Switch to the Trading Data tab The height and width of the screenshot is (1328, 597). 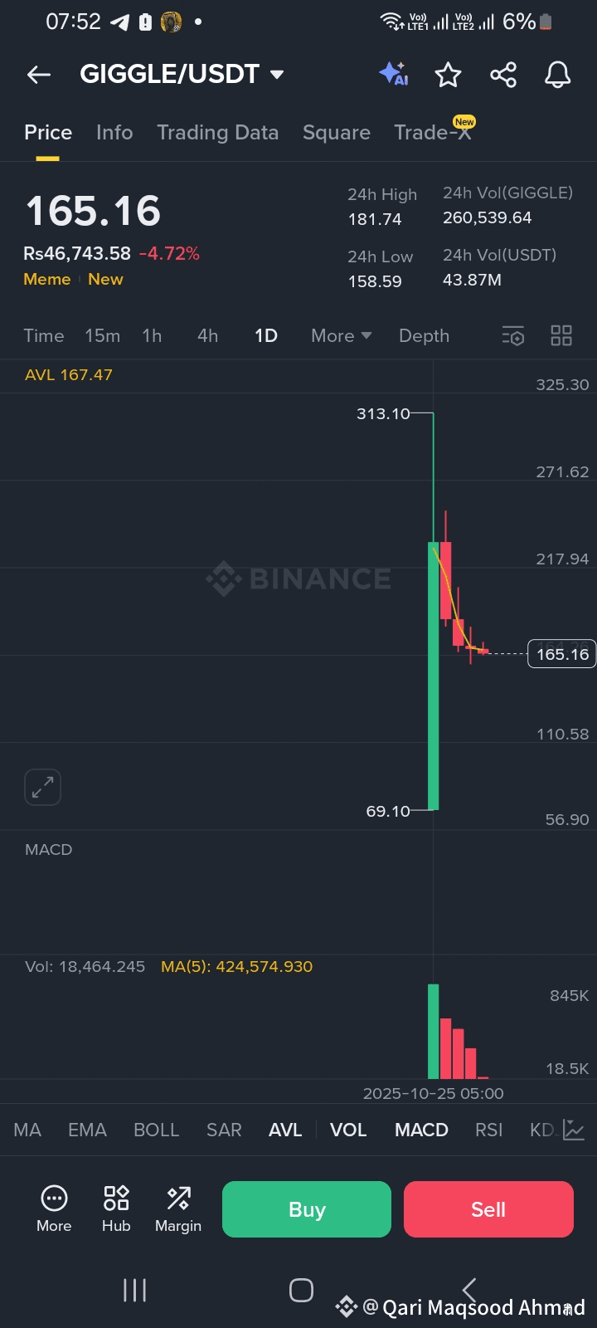pos(218,133)
